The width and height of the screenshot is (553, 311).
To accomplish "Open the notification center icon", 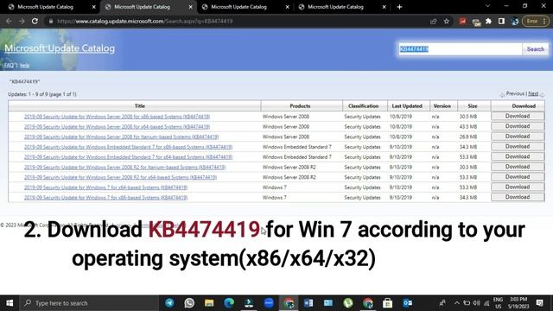I will click(x=539, y=303).
